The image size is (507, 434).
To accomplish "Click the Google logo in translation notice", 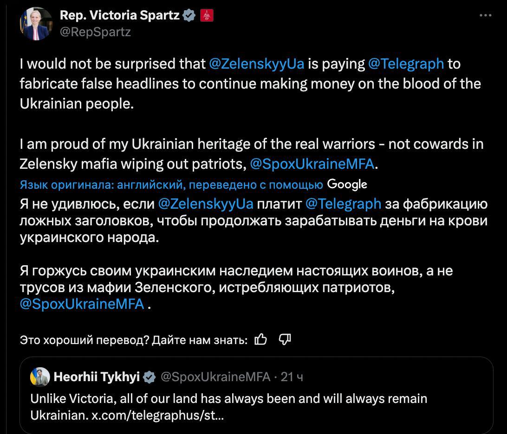I will pos(347,185).
